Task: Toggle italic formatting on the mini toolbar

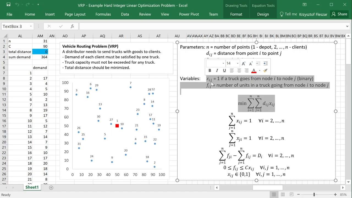Action: coord(217,71)
